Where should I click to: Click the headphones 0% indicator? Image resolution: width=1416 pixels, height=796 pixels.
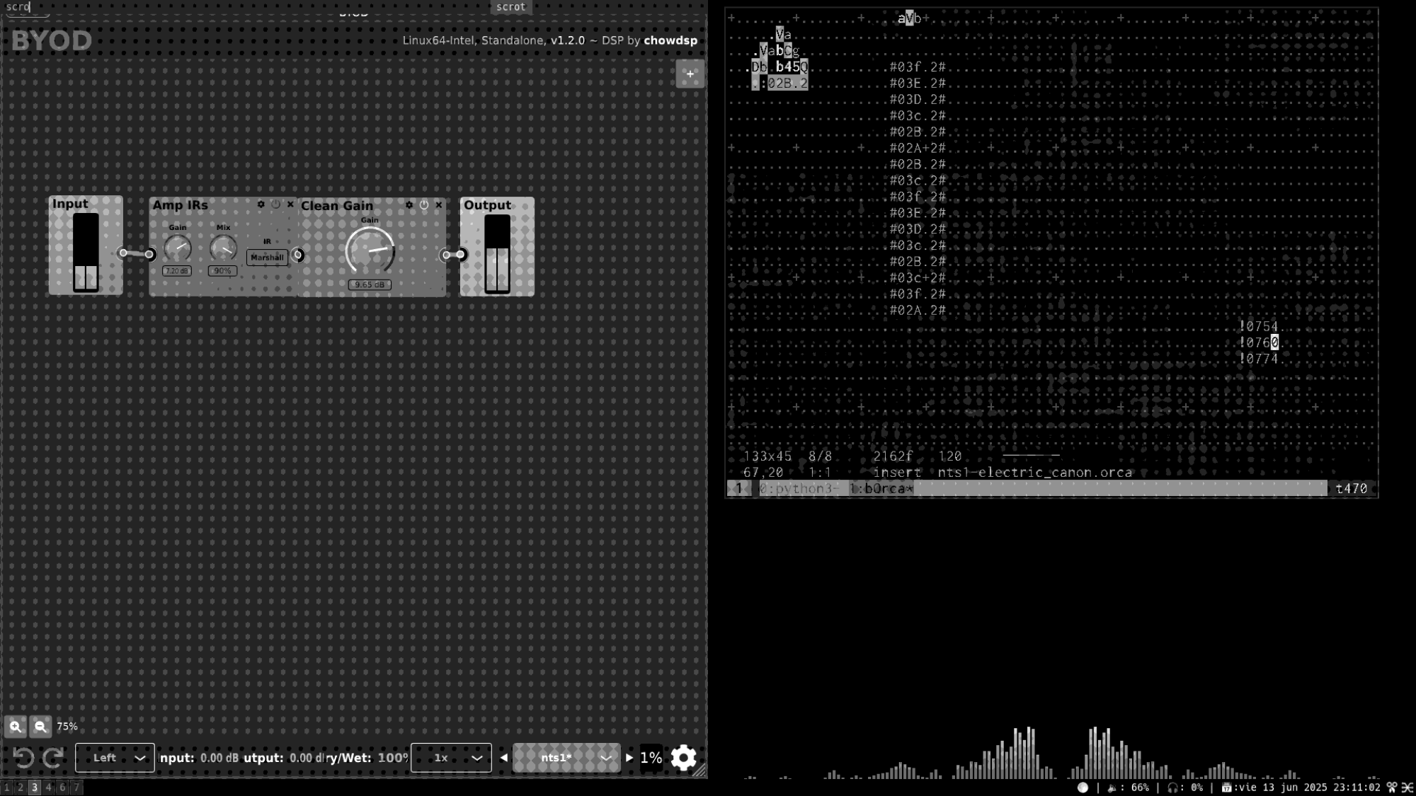tap(1185, 788)
